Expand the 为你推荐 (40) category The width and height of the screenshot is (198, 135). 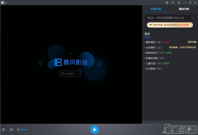coord(153,68)
